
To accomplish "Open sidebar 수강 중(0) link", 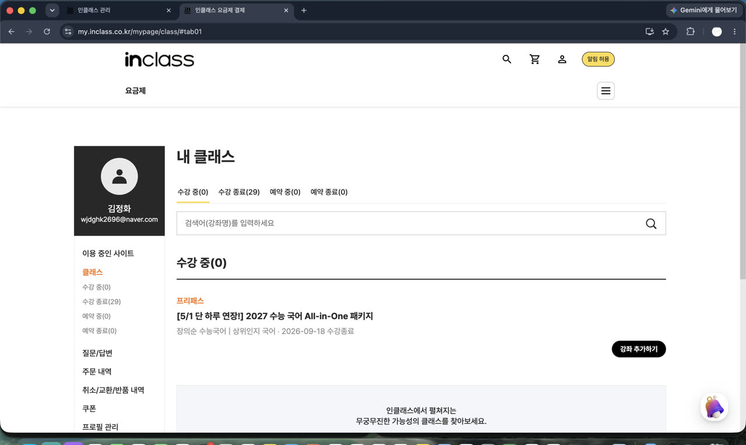I will 96,287.
